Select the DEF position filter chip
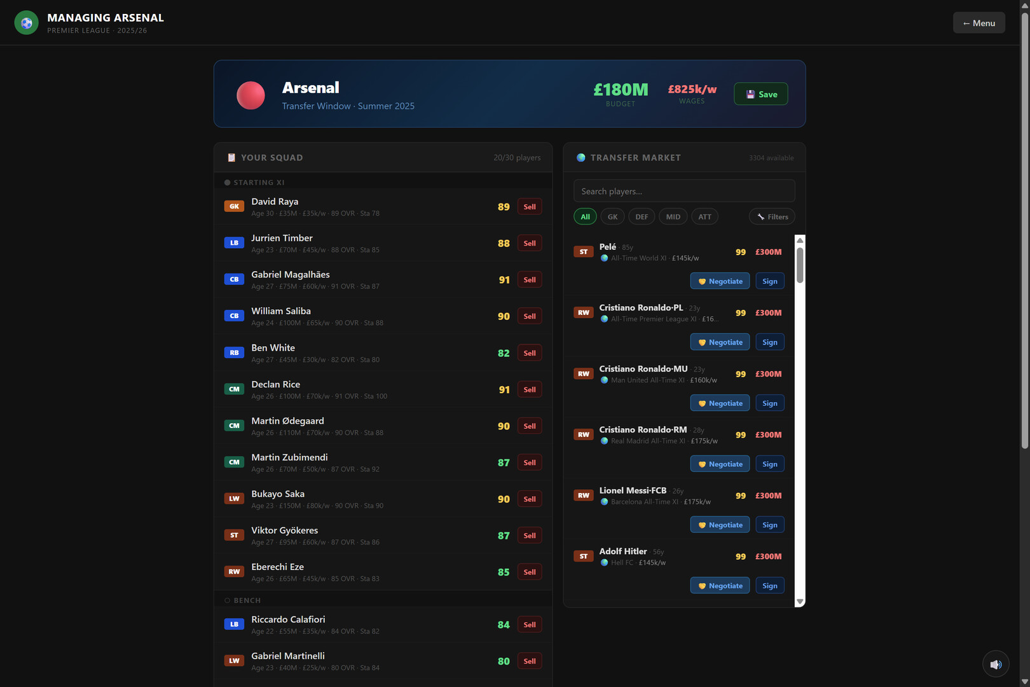 click(x=642, y=217)
